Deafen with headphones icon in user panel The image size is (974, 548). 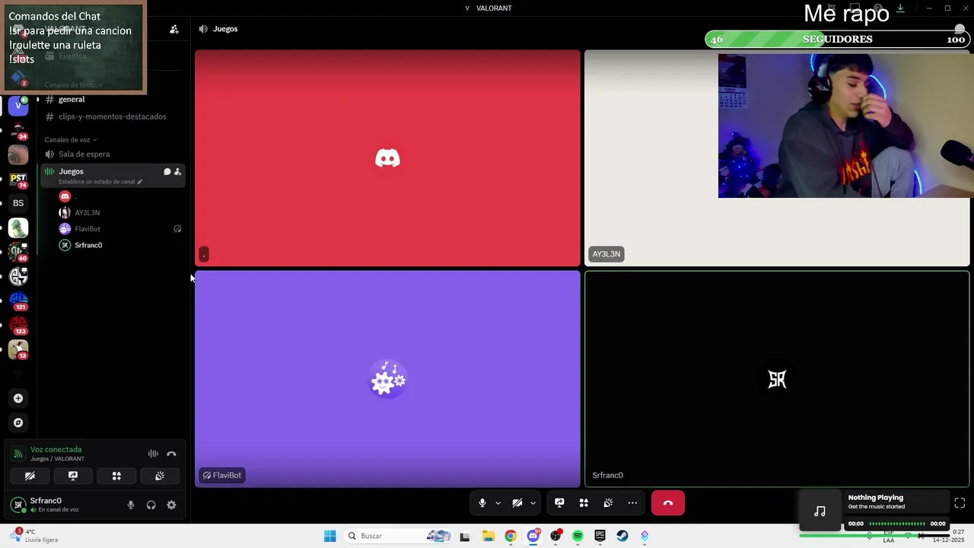coord(151,505)
